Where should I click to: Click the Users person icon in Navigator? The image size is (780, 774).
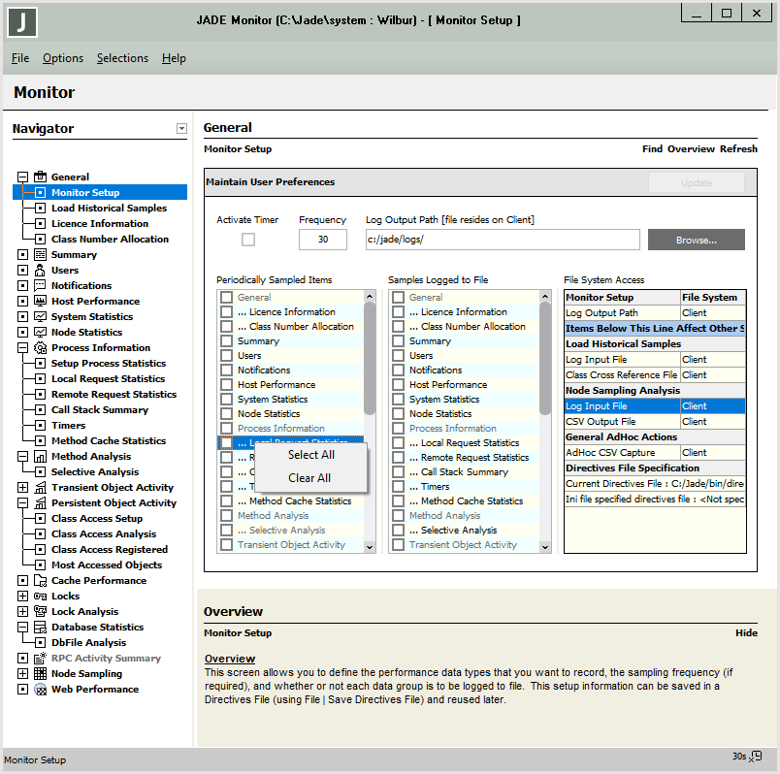pyautogui.click(x=41, y=270)
